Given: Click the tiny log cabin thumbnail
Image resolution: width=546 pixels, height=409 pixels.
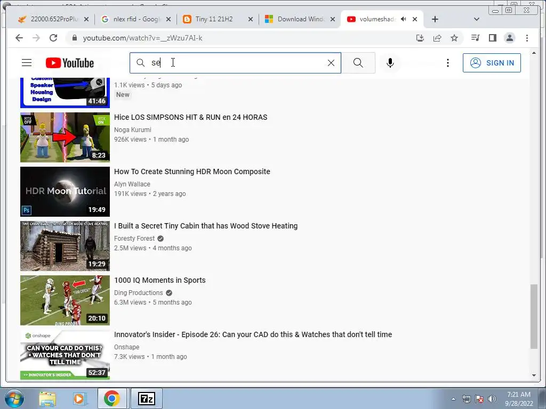Looking at the screenshot, I should click(x=65, y=246).
